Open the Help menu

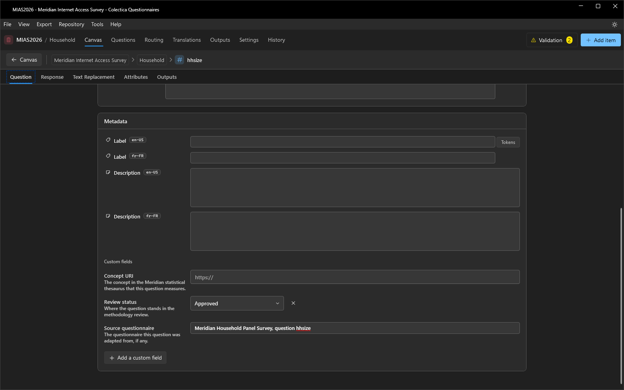[116, 24]
